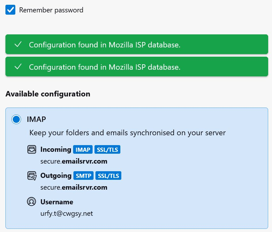Click the second Mozilla ISP database banner text

click(105, 67)
